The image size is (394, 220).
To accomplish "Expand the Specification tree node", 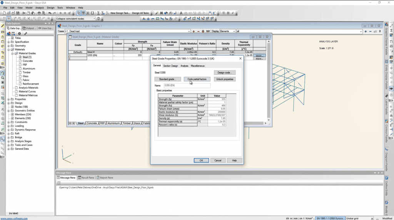I will pyautogui.click(x=8, y=42).
